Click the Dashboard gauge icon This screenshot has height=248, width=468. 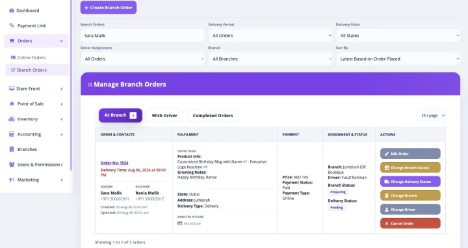tap(12, 10)
